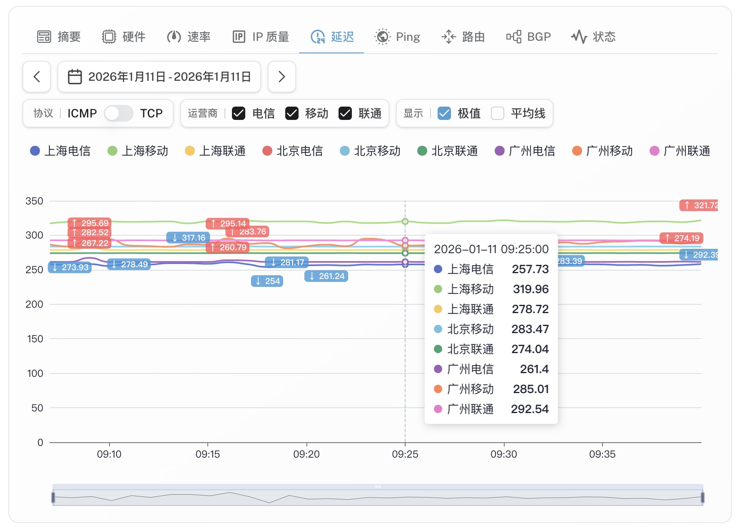Uncheck the 电信 carrier checkbox

[239, 113]
